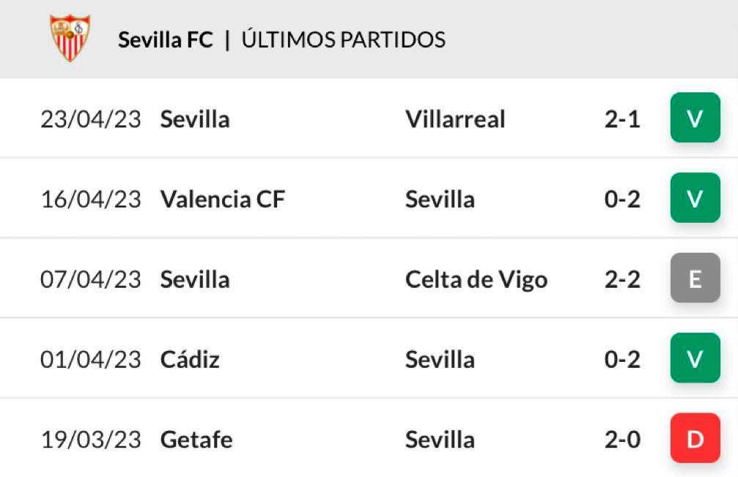The image size is (738, 477).
Task: Open Celta de Vigo team name
Action: pyautogui.click(x=476, y=280)
